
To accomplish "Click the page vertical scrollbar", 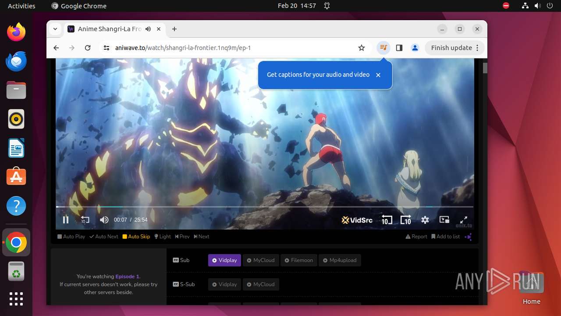I will [x=485, y=68].
